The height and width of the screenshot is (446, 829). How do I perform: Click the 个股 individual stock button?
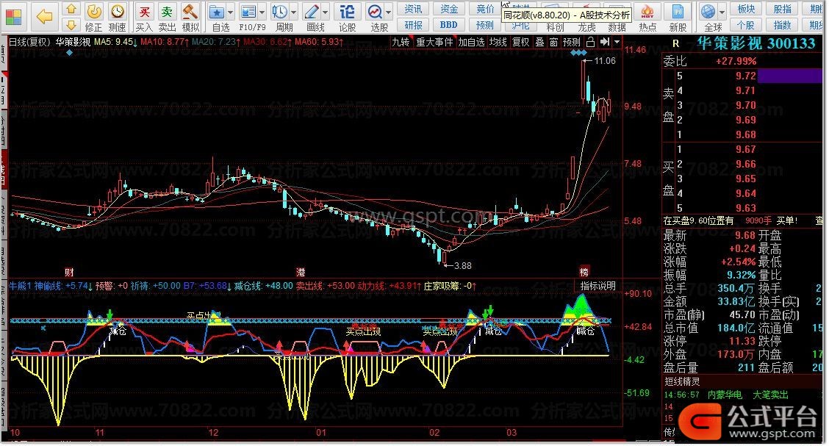[746, 25]
